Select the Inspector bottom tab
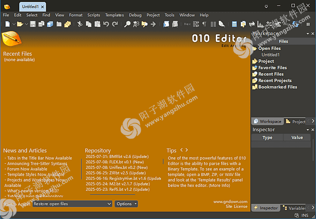Screen dimensions: 316x219 point(266,208)
